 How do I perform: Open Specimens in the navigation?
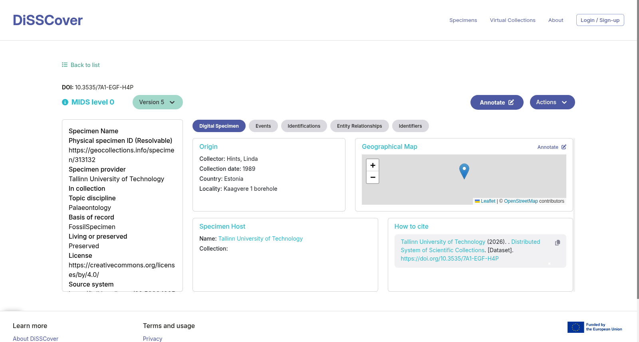(x=463, y=20)
